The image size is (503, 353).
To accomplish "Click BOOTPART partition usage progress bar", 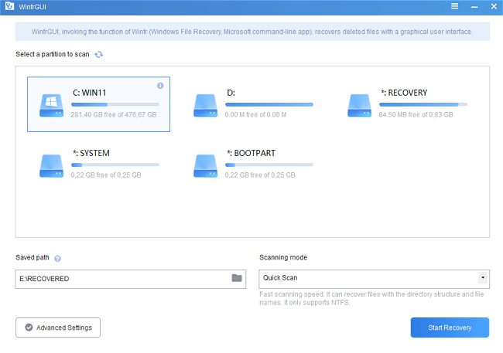I will [269, 165].
